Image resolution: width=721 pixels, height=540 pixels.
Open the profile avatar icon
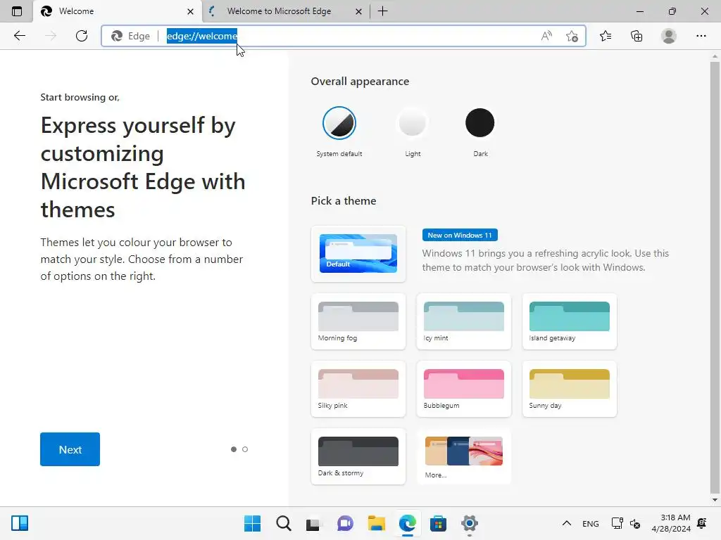[x=669, y=36]
